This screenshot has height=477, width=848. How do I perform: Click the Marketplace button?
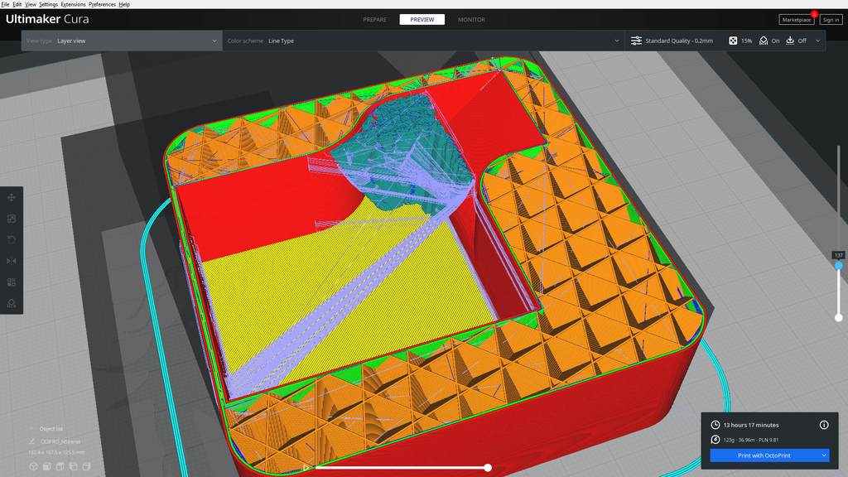click(x=796, y=19)
